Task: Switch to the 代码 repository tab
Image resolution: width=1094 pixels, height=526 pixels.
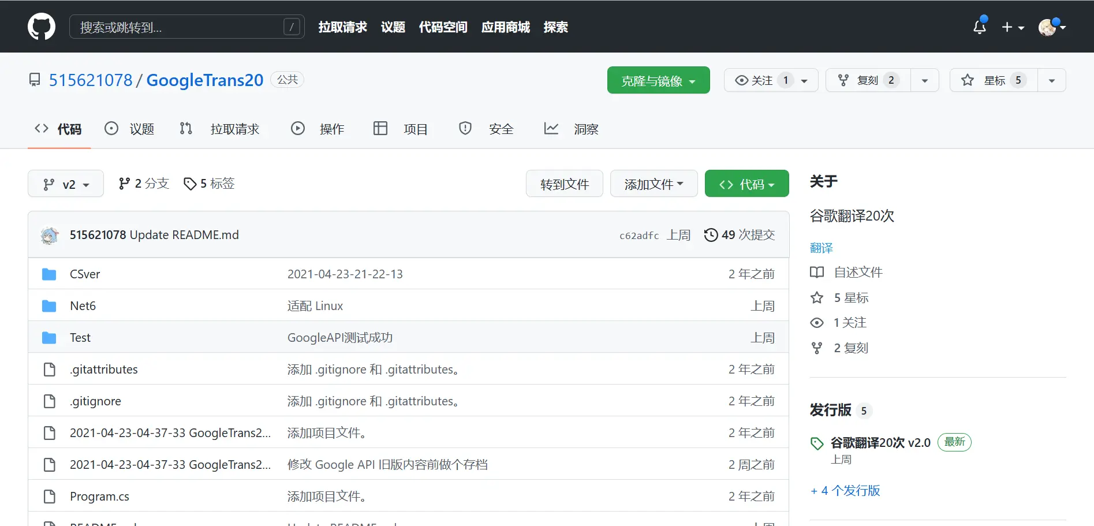Action: 59,129
